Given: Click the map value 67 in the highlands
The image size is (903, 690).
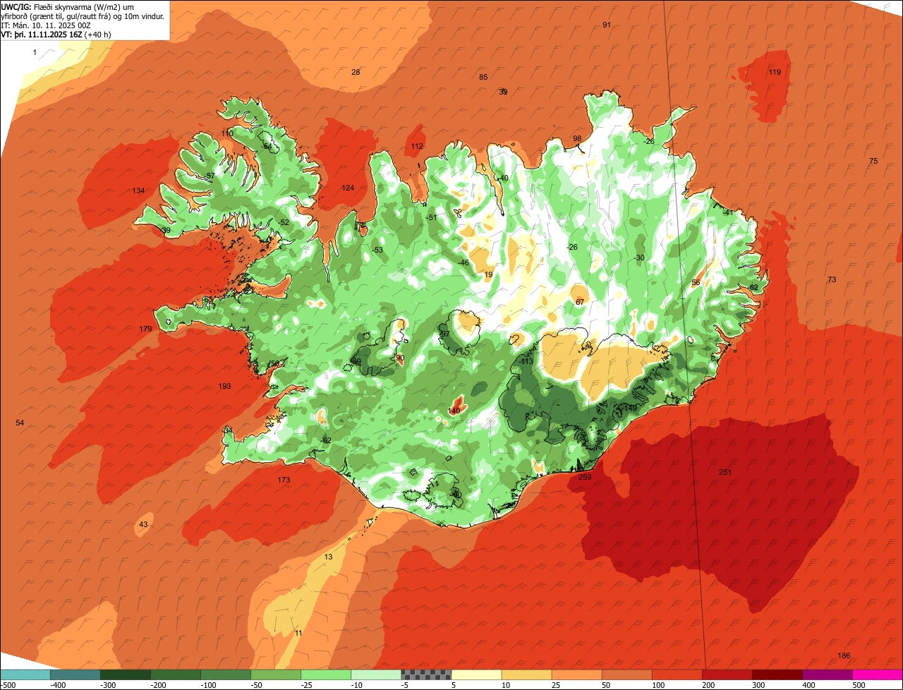Looking at the screenshot, I should (x=580, y=302).
